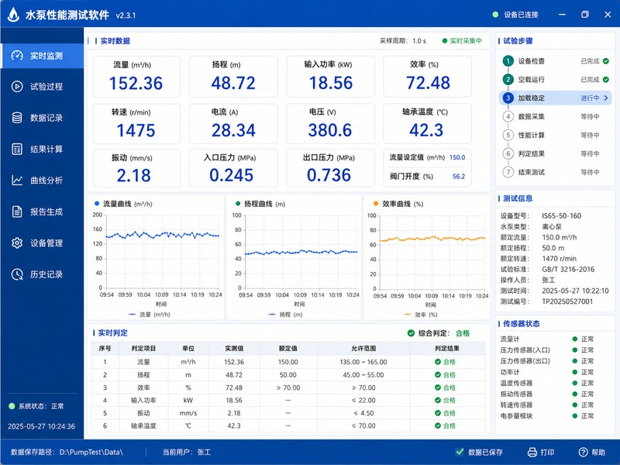The width and height of the screenshot is (620, 465).
Task: Click the 转速 1475 reading
Action: click(x=136, y=130)
